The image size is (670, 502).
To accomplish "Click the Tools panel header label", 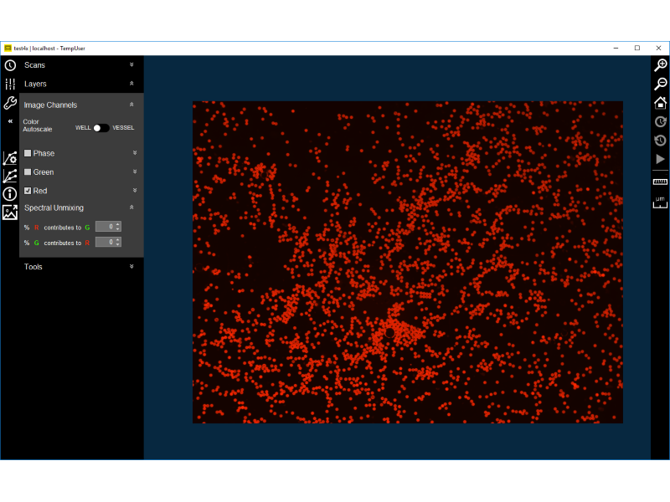I will click(x=33, y=266).
